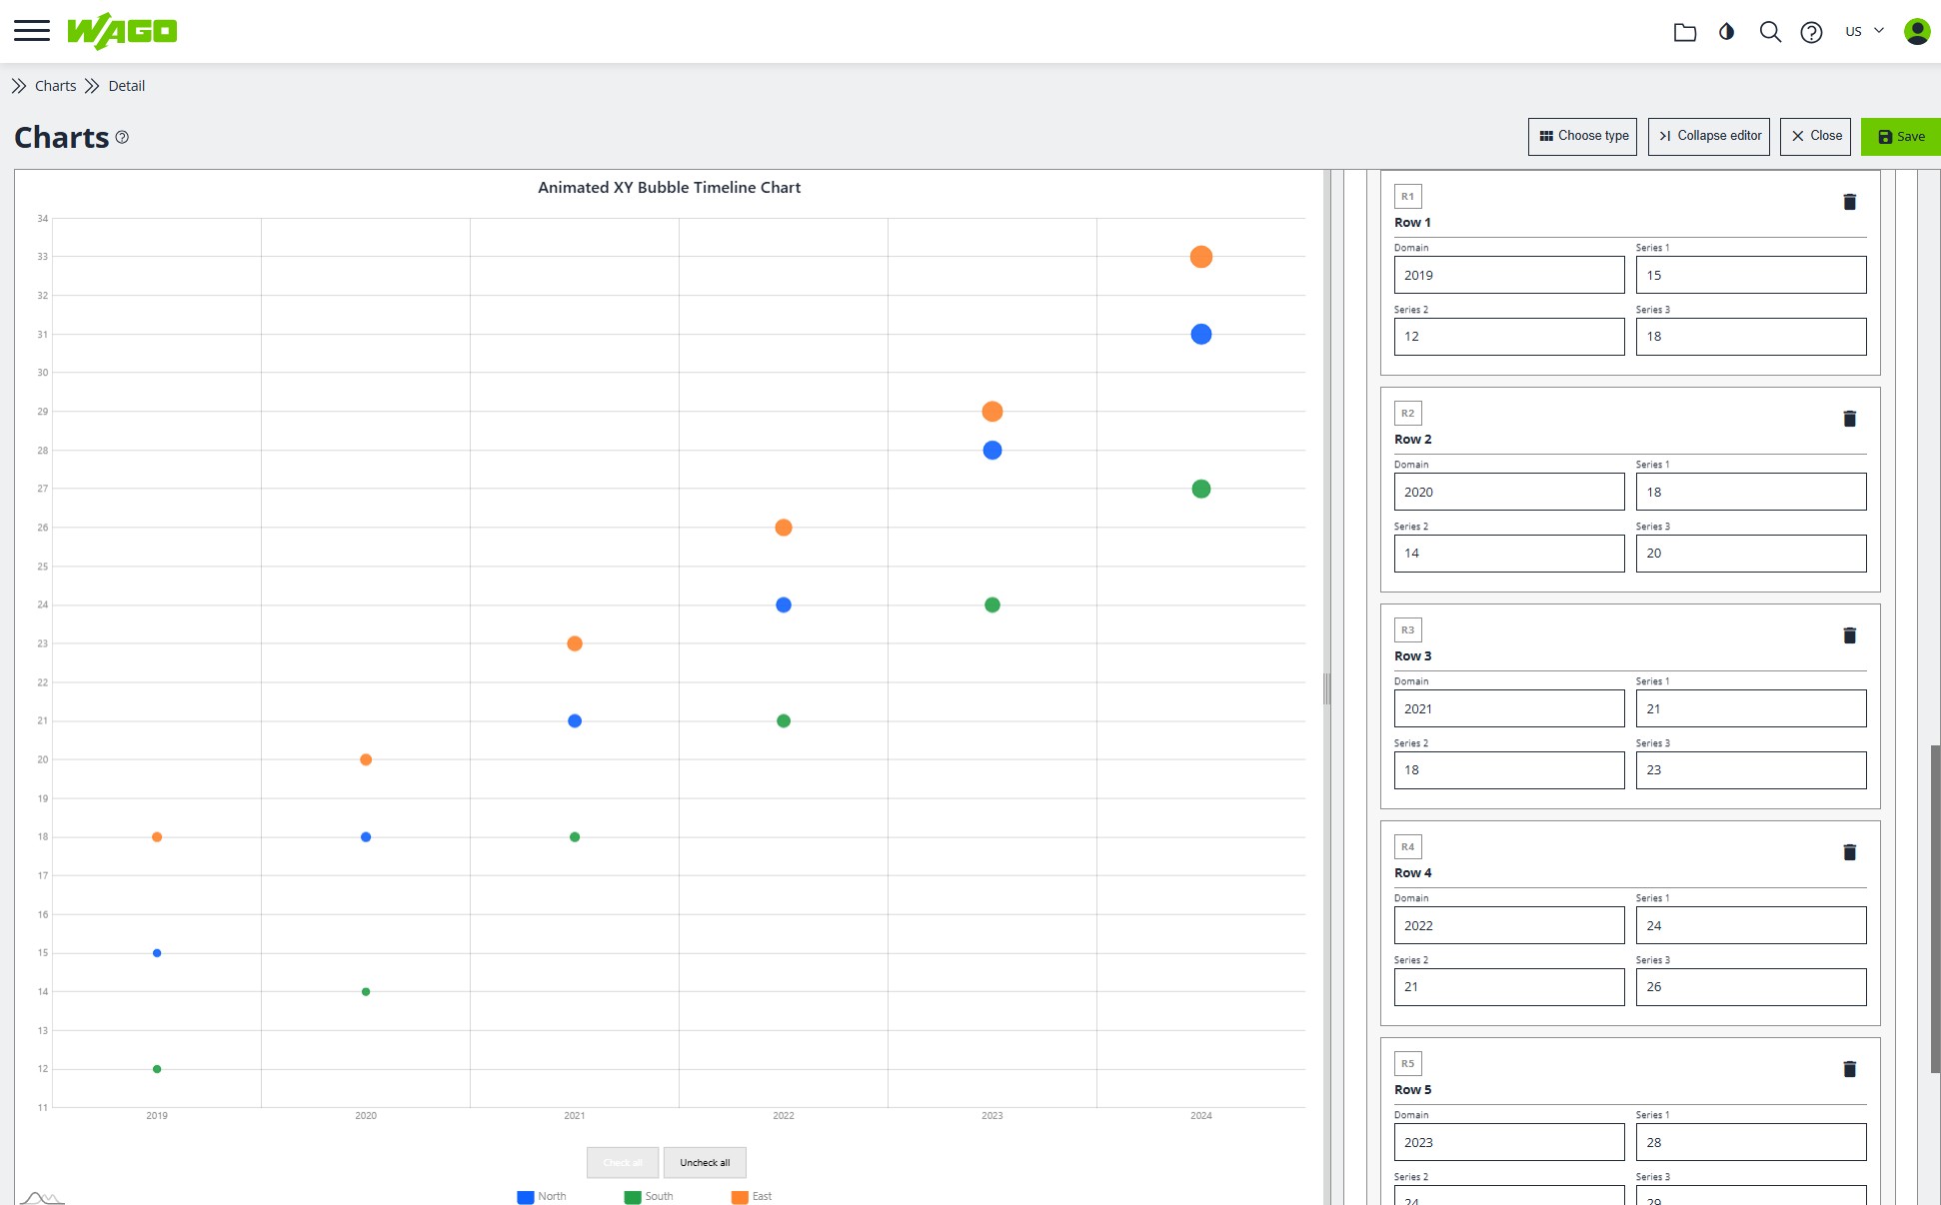Viewport: 1941px width, 1205px height.
Task: Click the Charts help info icon
Action: (122, 137)
